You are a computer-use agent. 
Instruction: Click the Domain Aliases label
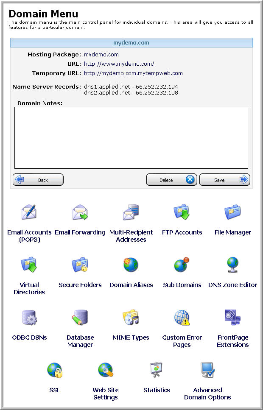click(x=131, y=285)
